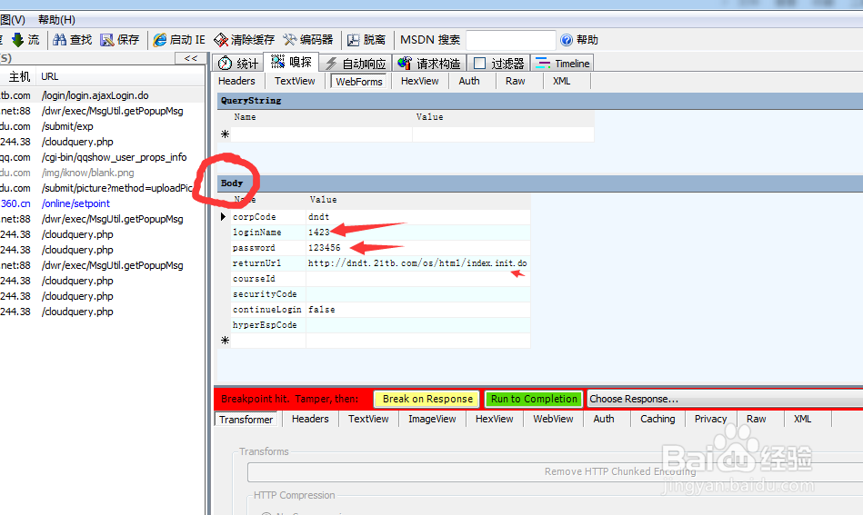Viewport: 863px width, 515px height.
Task: Click the 脱离 (detach) toolbar icon
Action: [x=366, y=40]
